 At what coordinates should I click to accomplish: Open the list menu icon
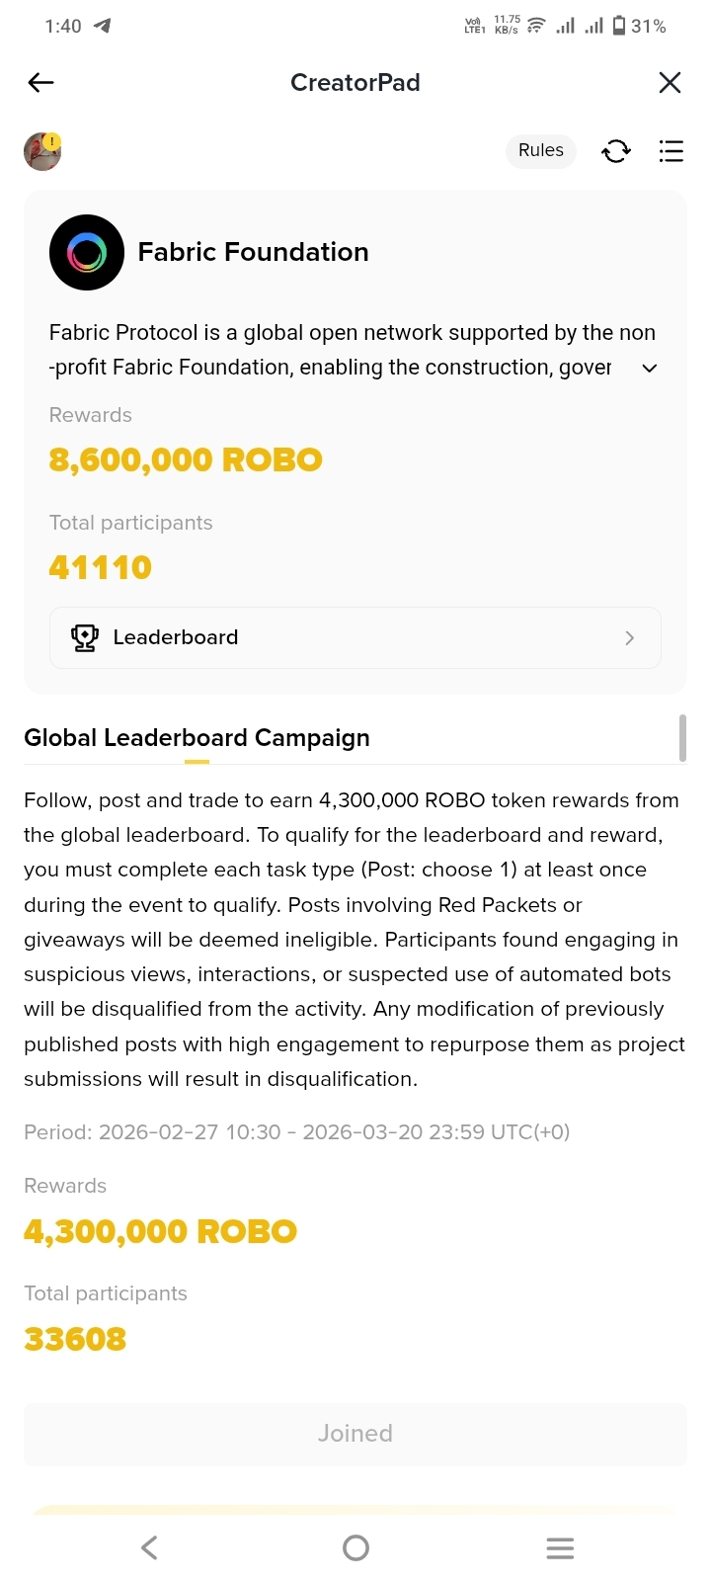pyautogui.click(x=671, y=151)
